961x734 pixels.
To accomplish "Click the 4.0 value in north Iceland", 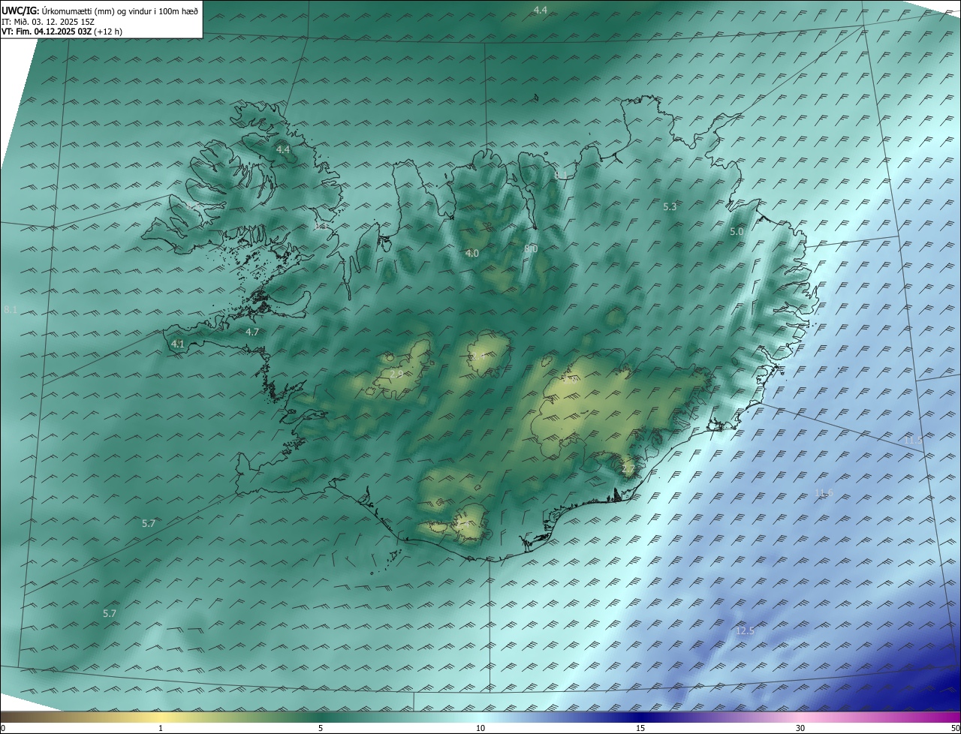I will [x=472, y=254].
